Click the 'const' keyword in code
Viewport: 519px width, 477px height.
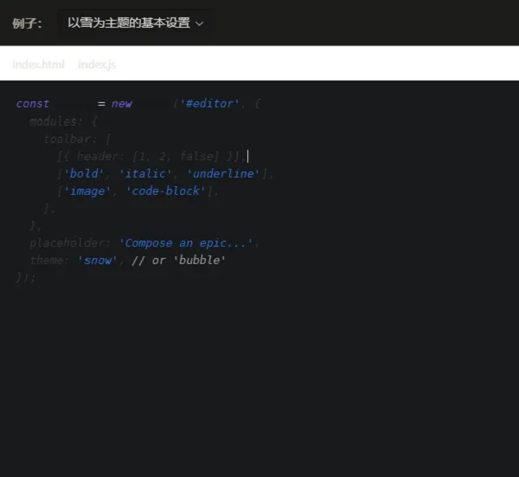pos(33,104)
